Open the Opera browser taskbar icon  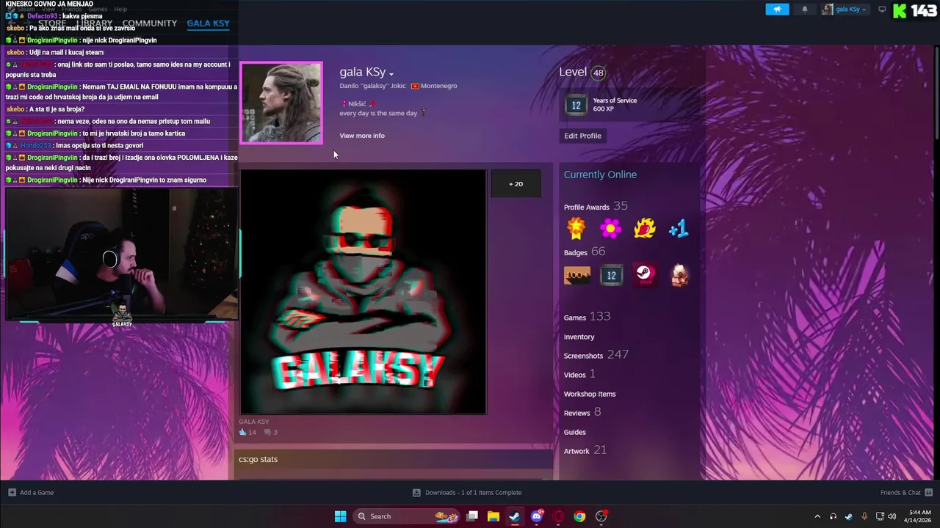point(558,516)
